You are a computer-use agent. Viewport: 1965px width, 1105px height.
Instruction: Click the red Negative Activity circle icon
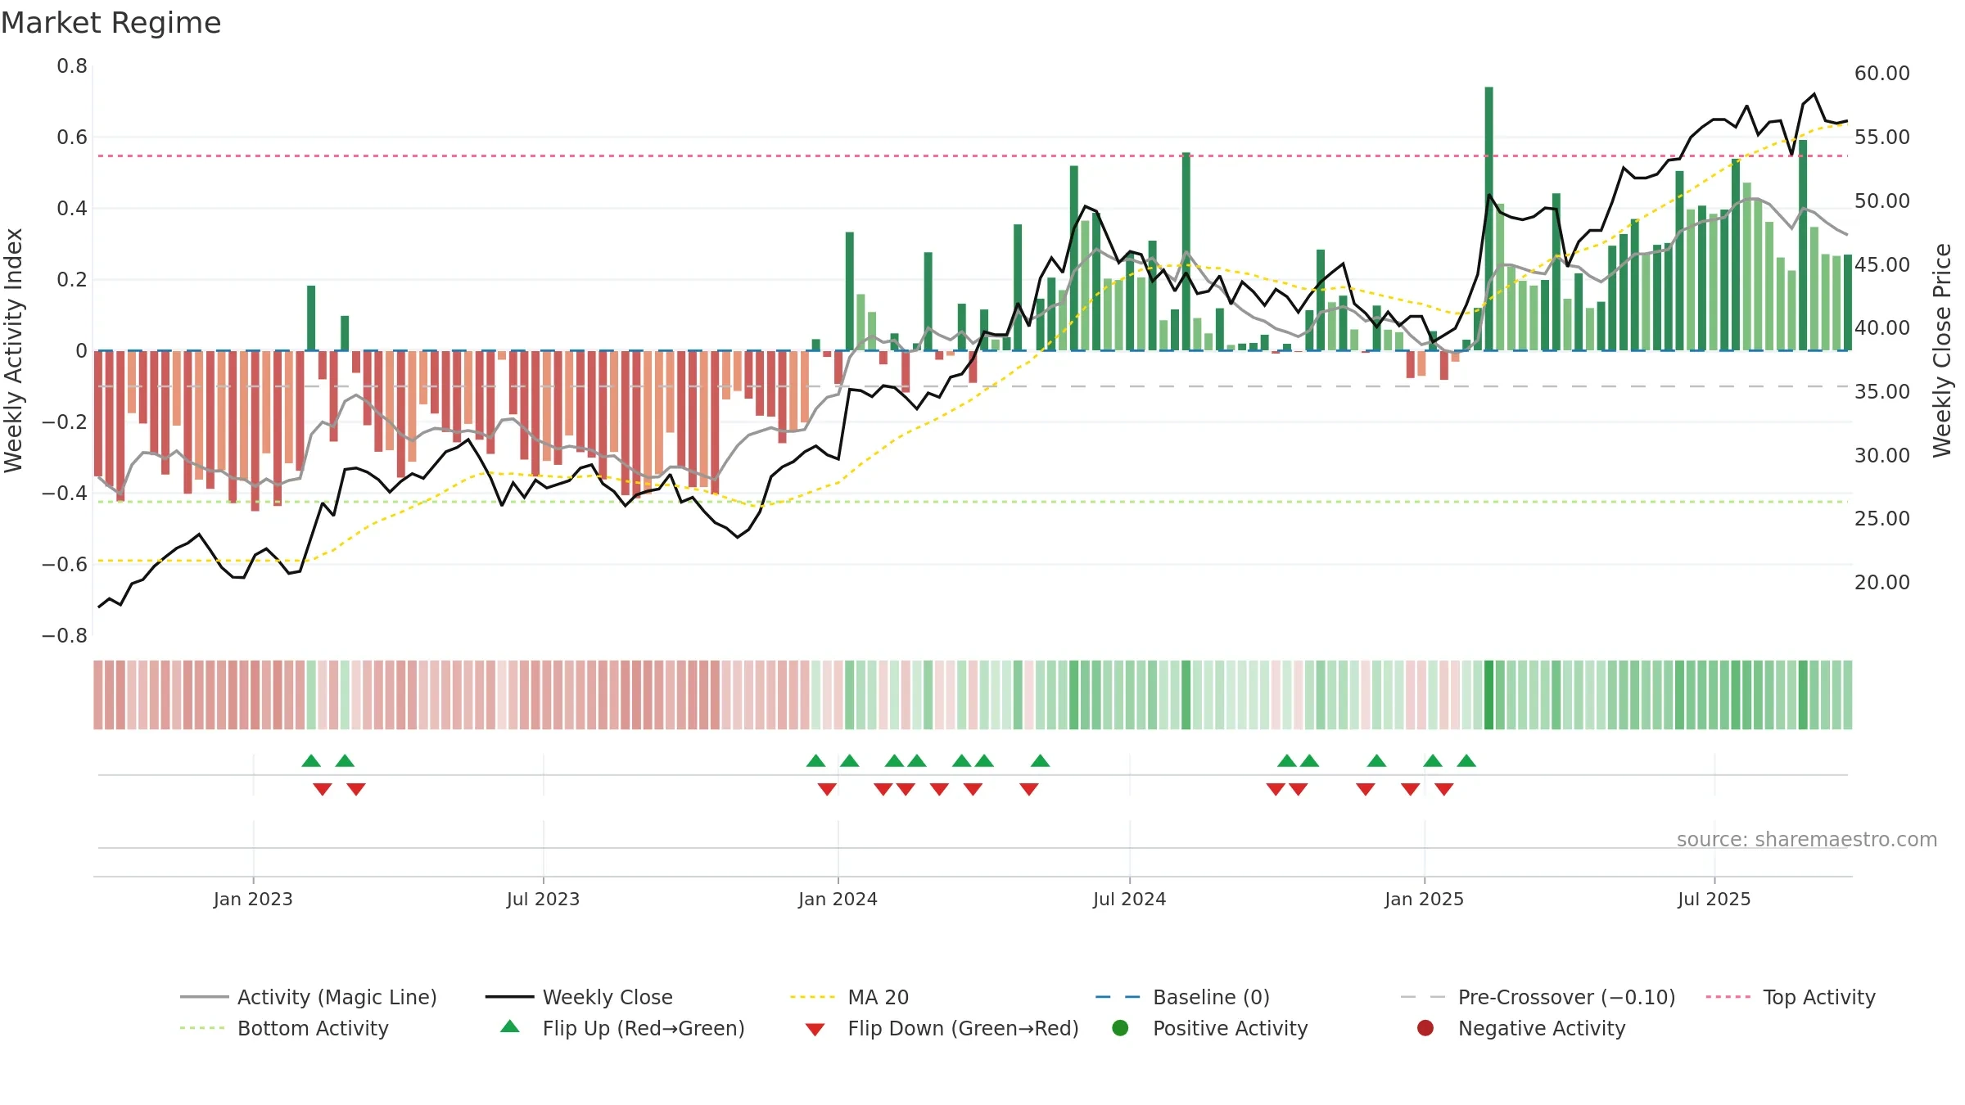[1425, 1027]
